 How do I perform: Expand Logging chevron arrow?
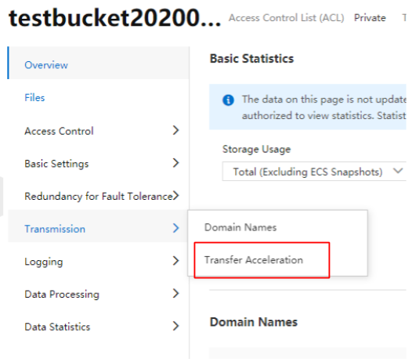point(175,261)
